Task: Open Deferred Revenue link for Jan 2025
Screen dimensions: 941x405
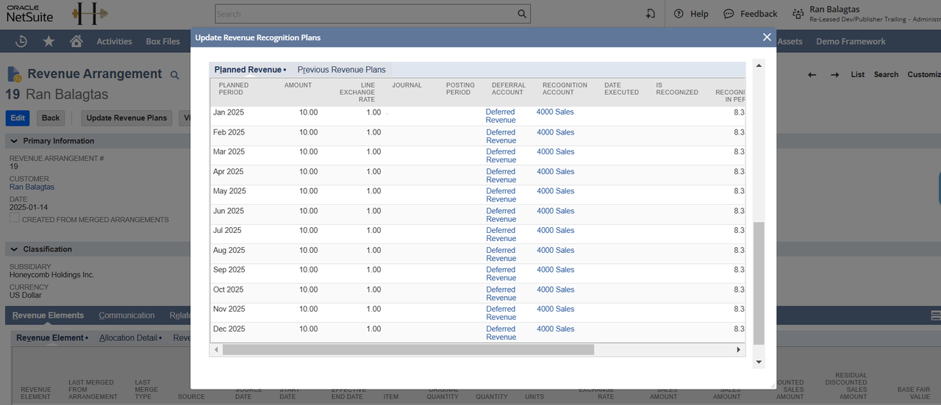Action: pyautogui.click(x=501, y=116)
